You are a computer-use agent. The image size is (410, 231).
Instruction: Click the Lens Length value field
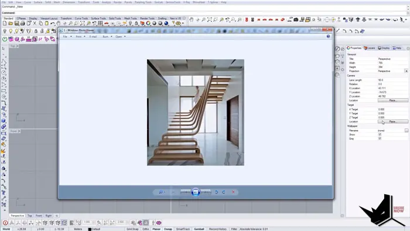click(x=392, y=80)
